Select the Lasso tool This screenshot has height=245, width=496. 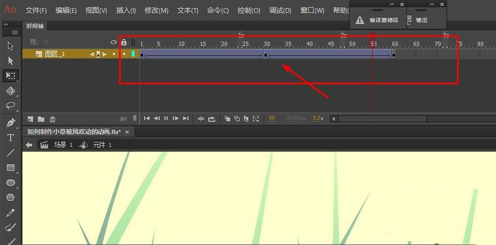click(x=10, y=106)
